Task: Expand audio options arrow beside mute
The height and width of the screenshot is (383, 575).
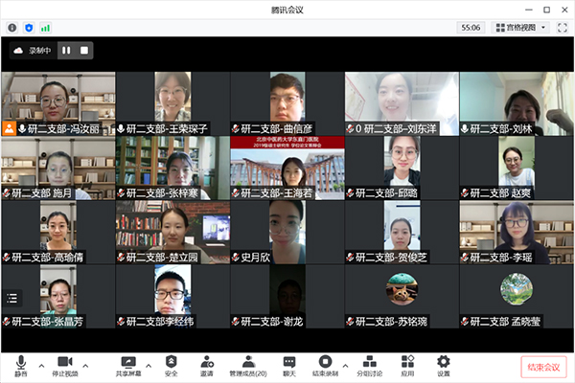Action: (41, 365)
